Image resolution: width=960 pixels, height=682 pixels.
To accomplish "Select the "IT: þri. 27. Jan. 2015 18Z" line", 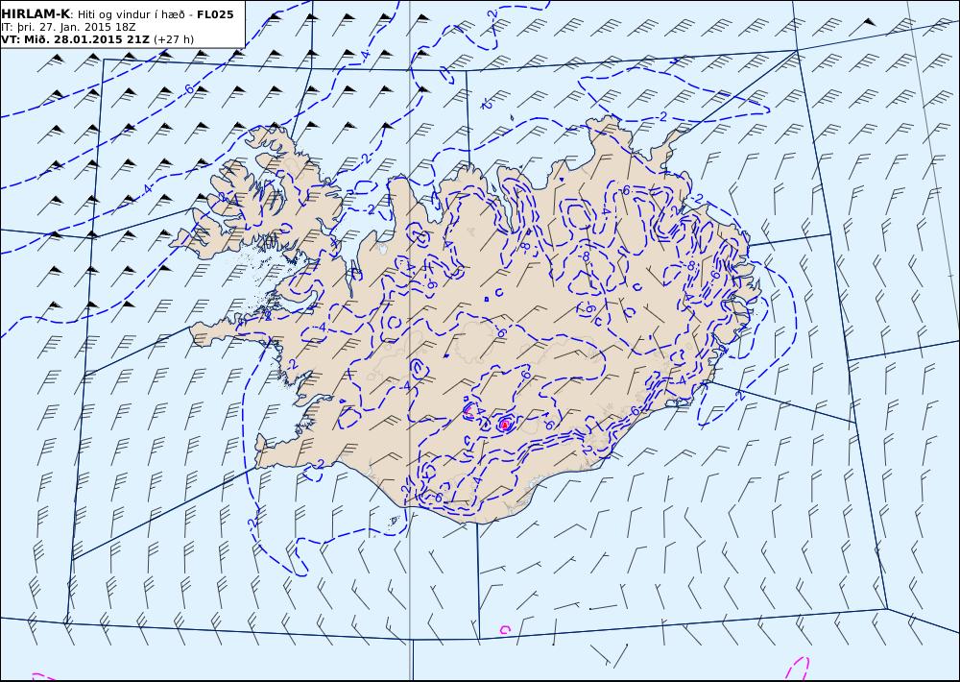I will [68, 27].
